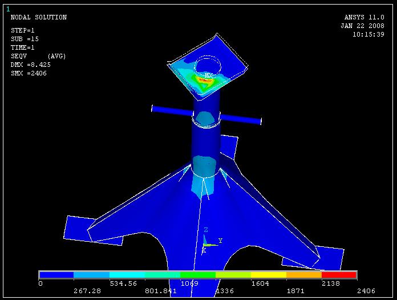Click the legend maximum value '2406'
The image size is (397, 300).
pos(366,291)
